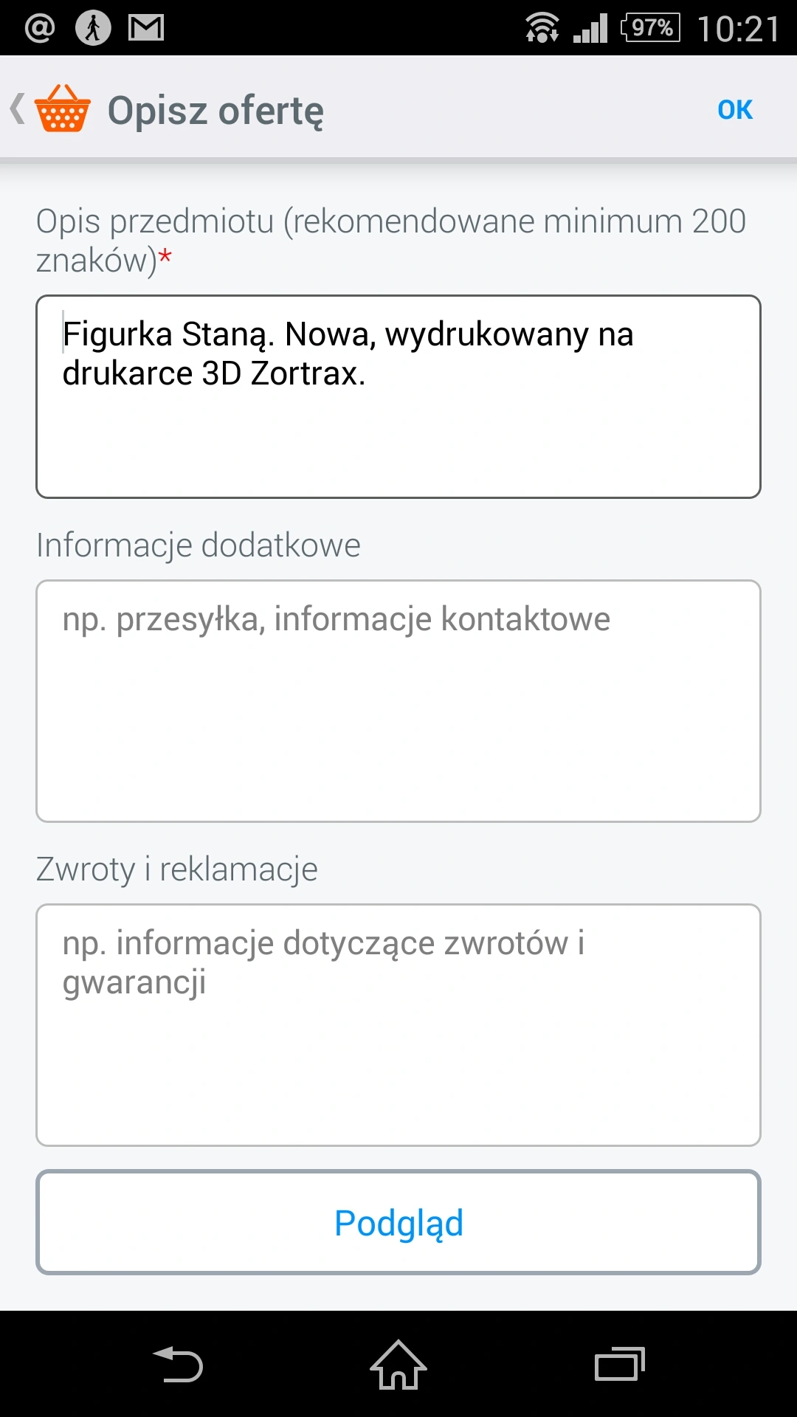Tap the 10:21 clock in status bar
This screenshot has width=797, height=1417.
[739, 30]
